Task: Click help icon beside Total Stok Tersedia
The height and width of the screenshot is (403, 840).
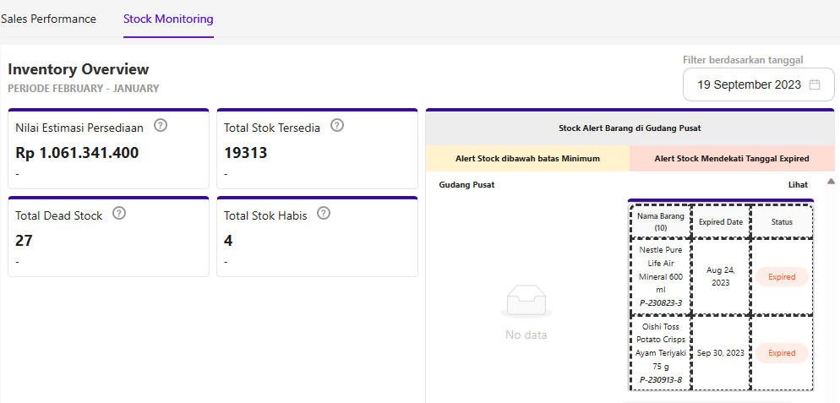Action: pyautogui.click(x=337, y=126)
